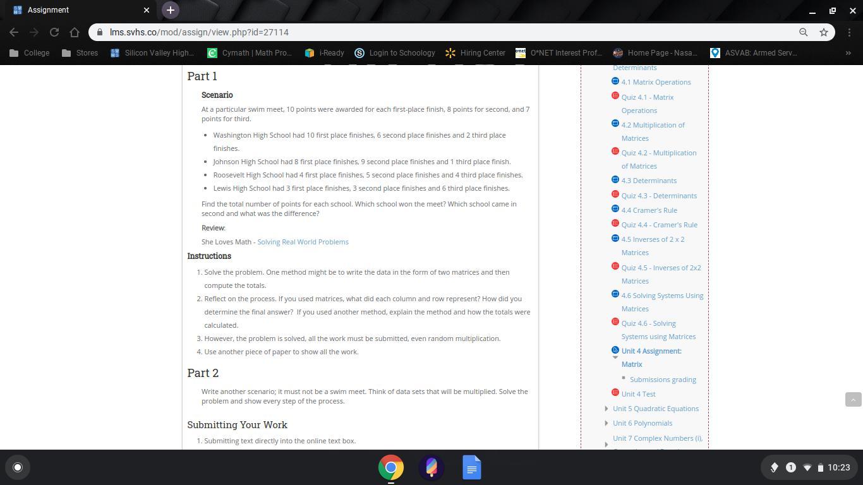Open the Home Page - Nasa bookmark

point(655,53)
